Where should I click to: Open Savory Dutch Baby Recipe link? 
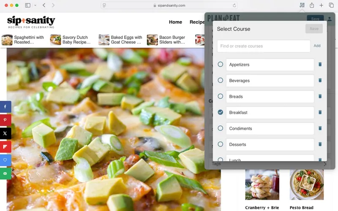click(71, 40)
